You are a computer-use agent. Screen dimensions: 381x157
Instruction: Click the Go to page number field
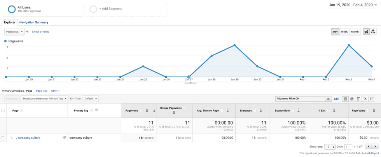(x=348, y=147)
